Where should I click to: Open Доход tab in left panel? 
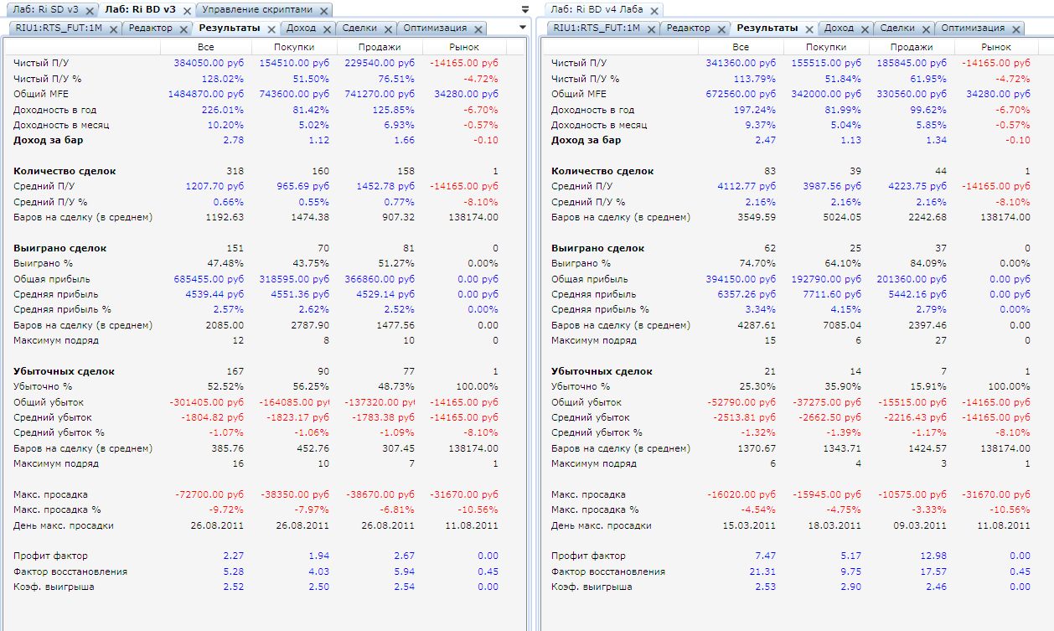pos(302,28)
